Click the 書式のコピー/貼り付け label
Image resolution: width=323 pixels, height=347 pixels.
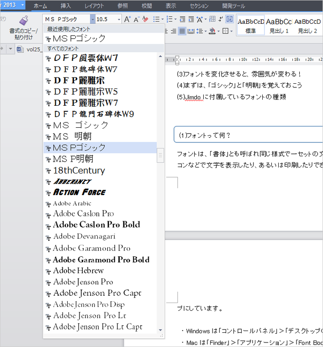coord(23,34)
